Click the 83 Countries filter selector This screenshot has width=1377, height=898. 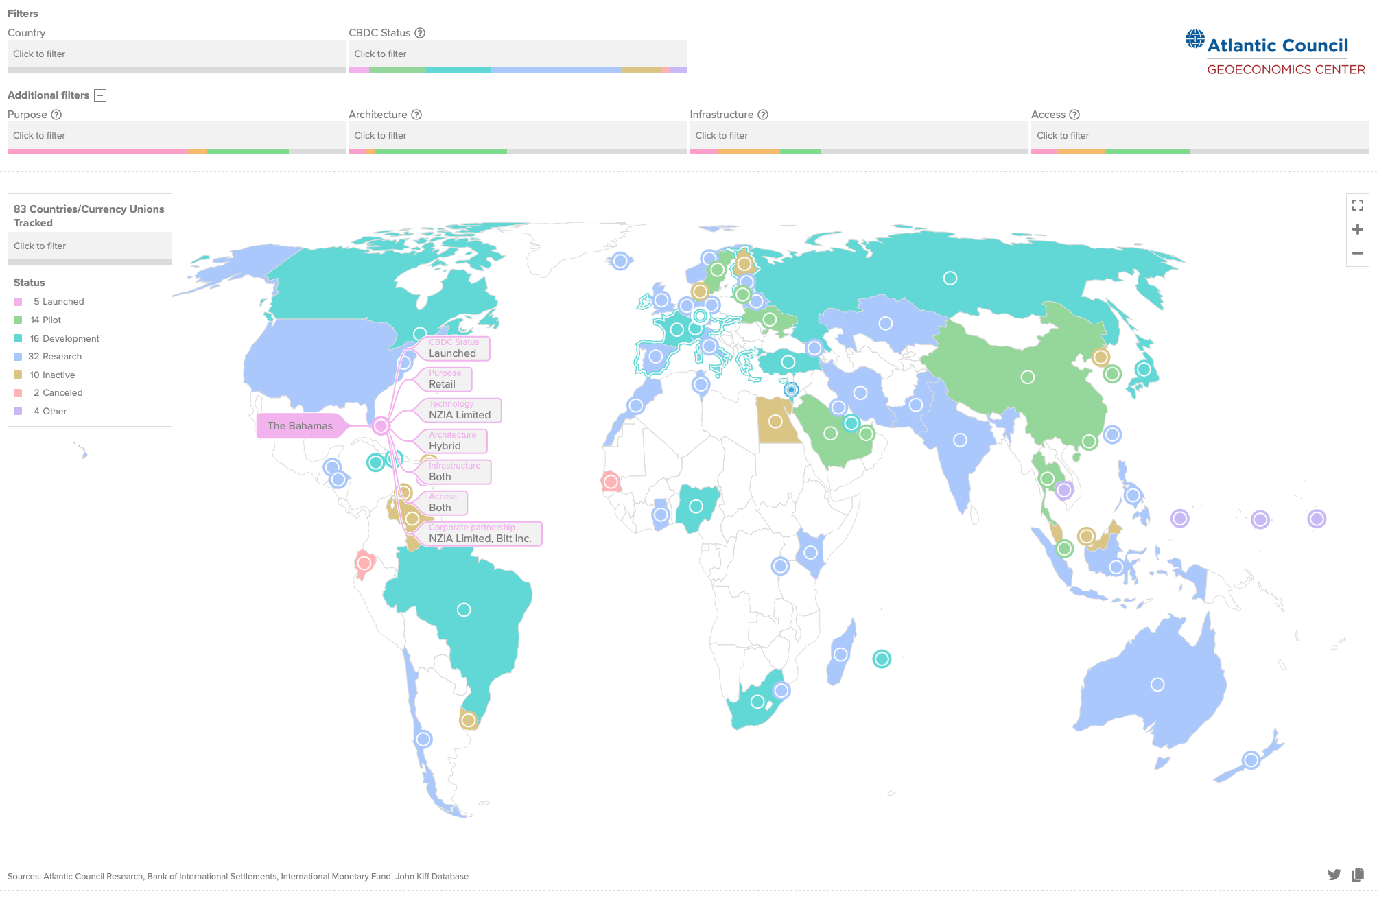(x=89, y=245)
